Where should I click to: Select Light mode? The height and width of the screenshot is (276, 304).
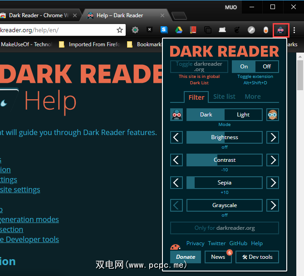(243, 115)
